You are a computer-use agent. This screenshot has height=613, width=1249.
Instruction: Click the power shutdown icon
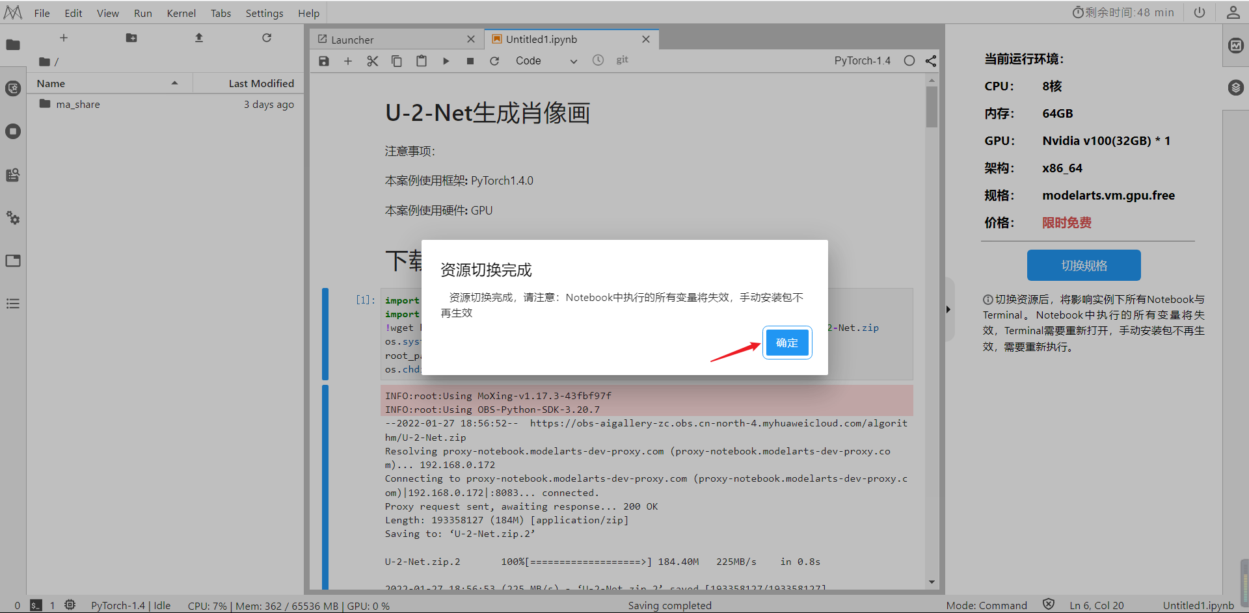[1200, 12]
